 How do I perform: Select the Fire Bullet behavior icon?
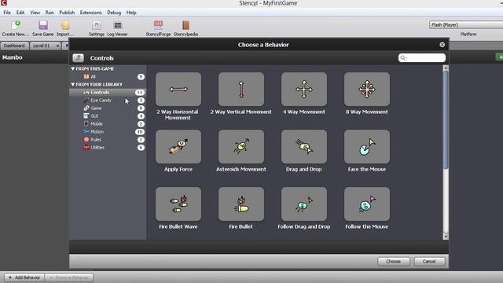241,204
